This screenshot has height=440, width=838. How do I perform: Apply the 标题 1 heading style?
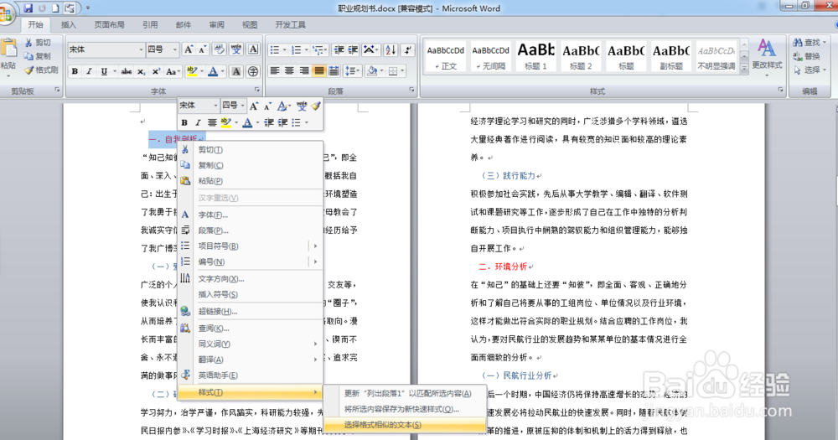pos(535,56)
